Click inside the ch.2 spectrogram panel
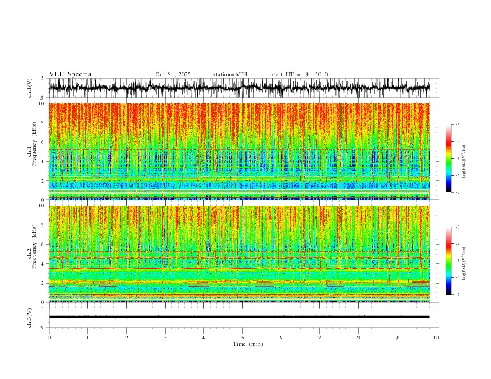 click(x=239, y=254)
